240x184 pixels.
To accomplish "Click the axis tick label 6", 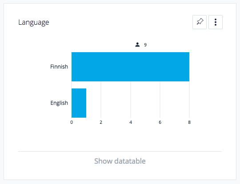I will 160,123.
